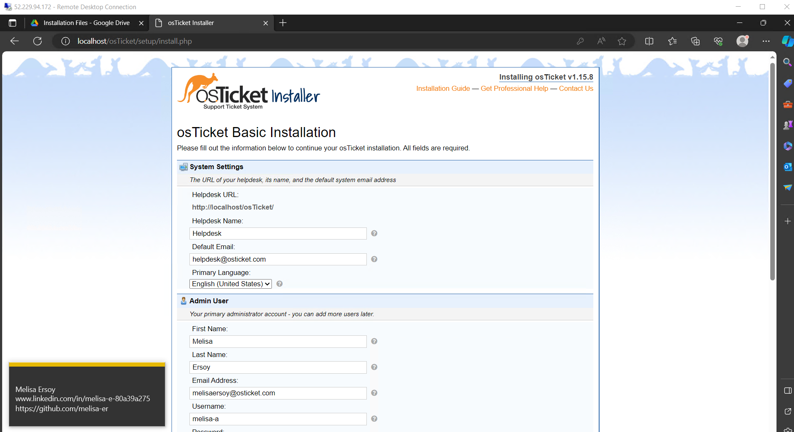
Task: Focus the Default Email text box
Action: coord(278,259)
